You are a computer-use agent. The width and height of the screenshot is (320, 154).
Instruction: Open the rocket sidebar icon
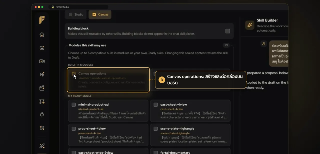pos(42,146)
